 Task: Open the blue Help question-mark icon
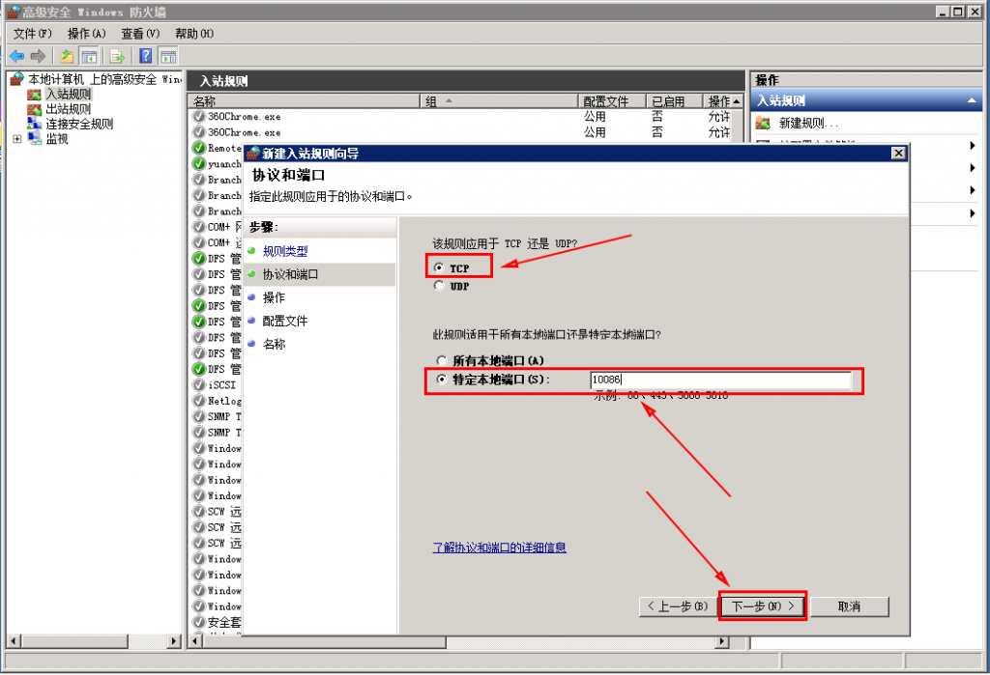point(145,56)
